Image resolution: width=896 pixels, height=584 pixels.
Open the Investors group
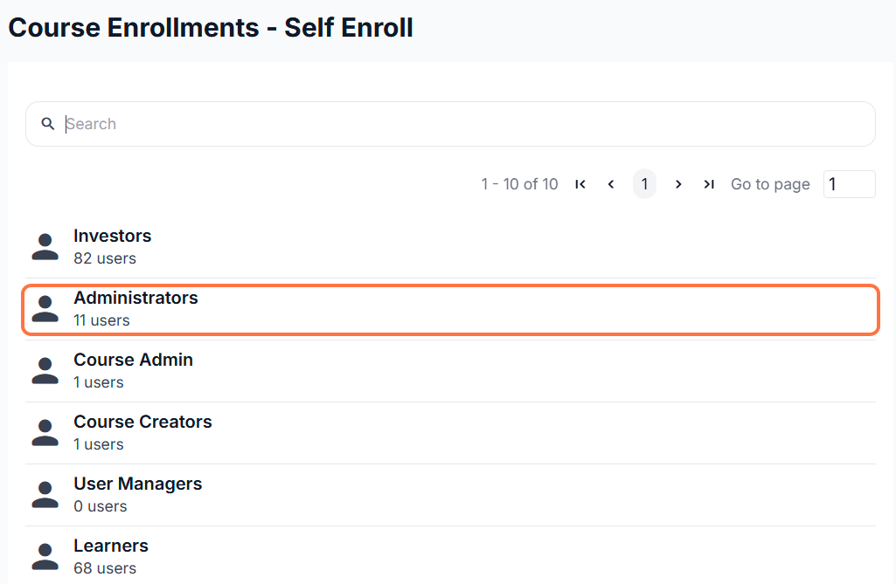[x=113, y=237]
